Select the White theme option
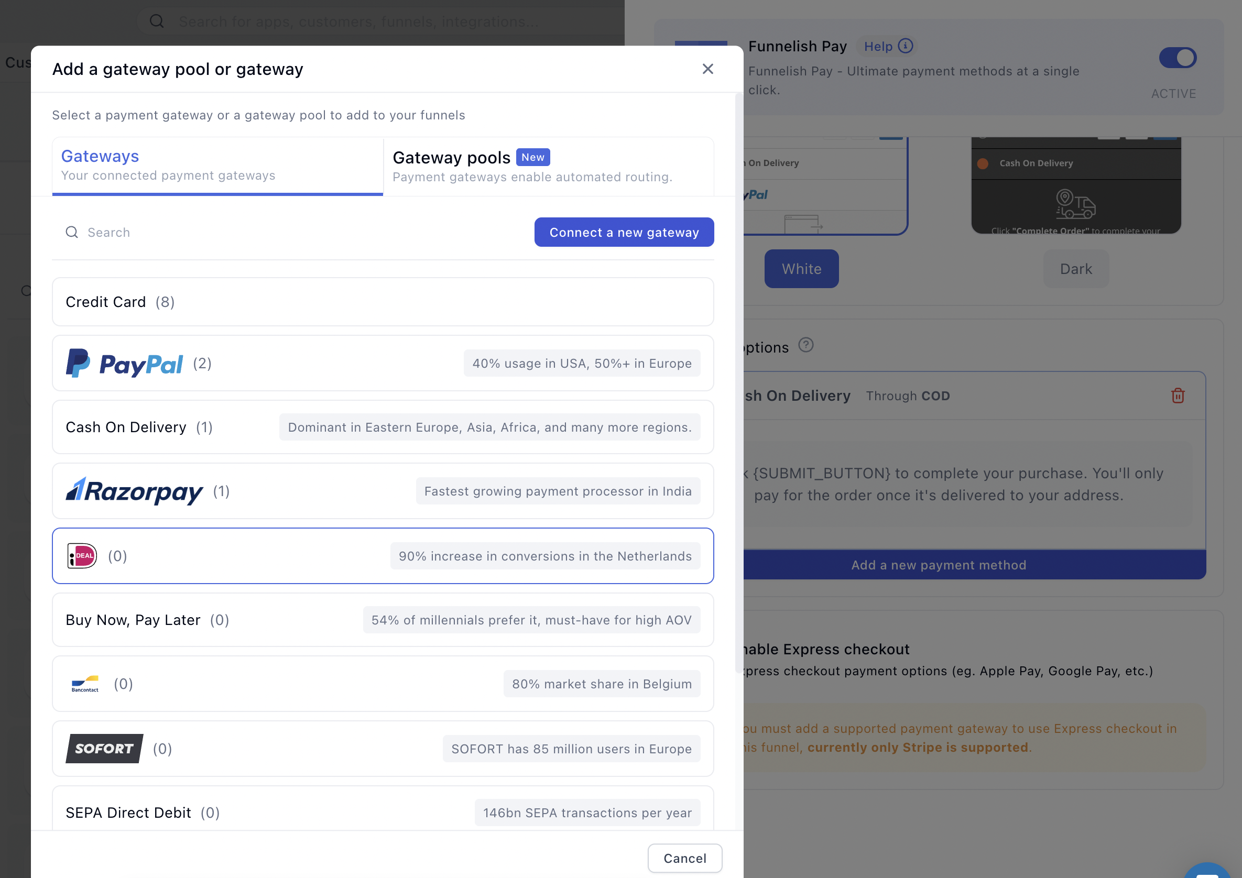The image size is (1242, 878). tap(801, 269)
